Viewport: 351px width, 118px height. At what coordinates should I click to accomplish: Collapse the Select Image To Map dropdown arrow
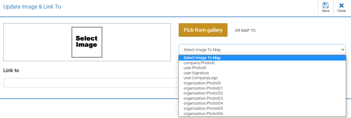point(342,50)
